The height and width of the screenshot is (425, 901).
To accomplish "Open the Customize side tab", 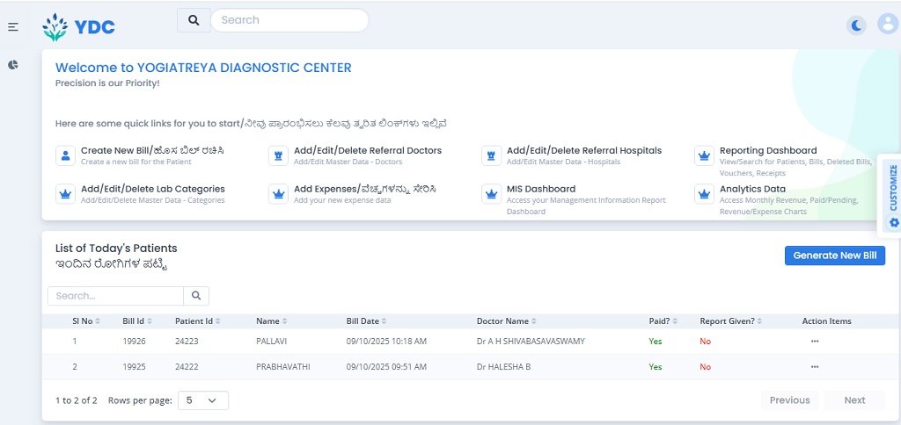I will click(x=892, y=196).
